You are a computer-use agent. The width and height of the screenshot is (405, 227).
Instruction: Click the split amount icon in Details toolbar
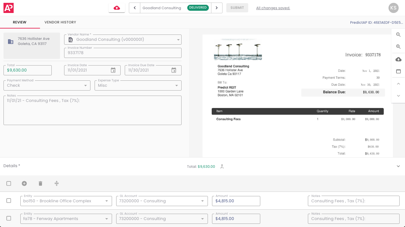[56, 183]
